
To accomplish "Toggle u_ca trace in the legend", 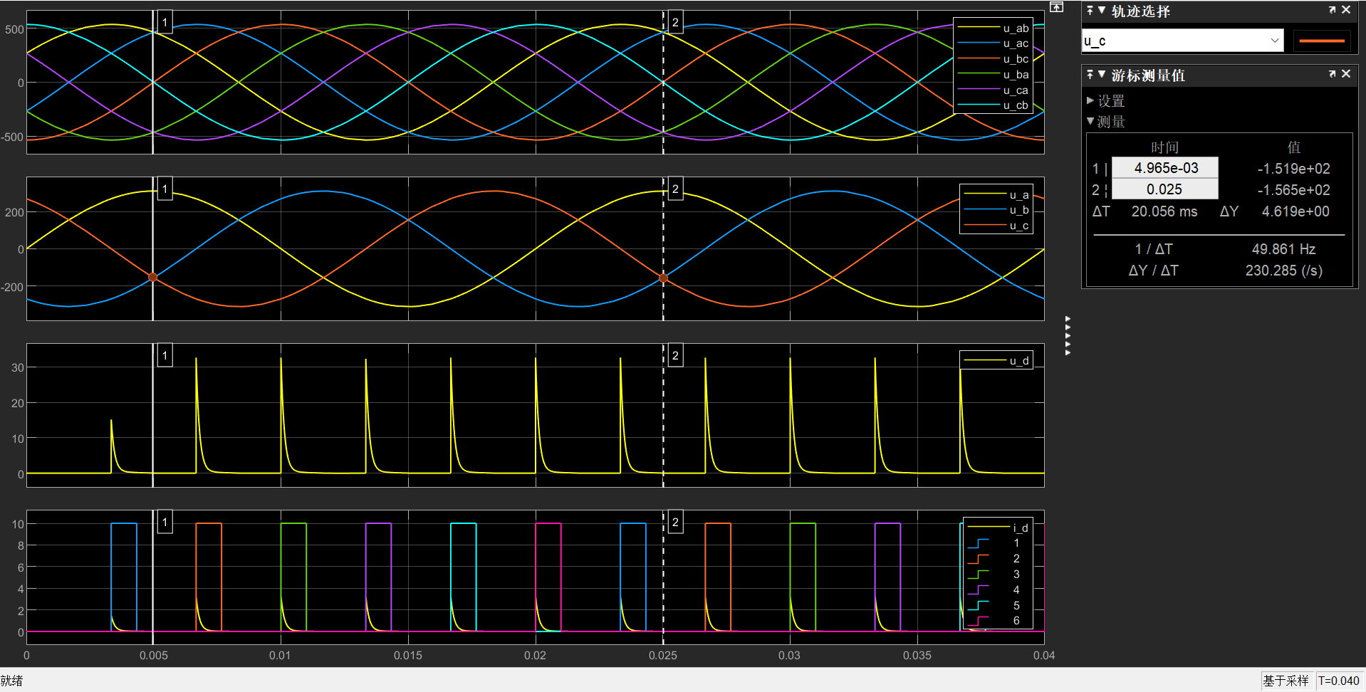I will 994,90.
